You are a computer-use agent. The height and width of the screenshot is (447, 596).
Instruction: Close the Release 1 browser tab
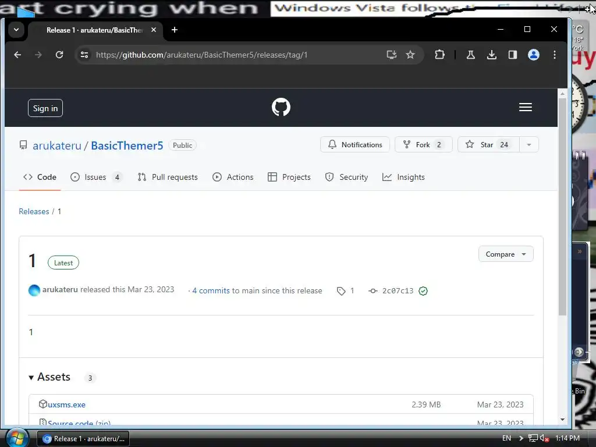coord(154,30)
